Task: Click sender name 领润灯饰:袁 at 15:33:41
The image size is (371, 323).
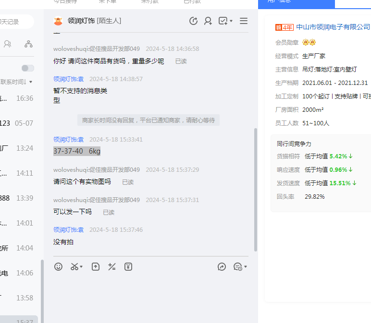Action: [68, 140]
